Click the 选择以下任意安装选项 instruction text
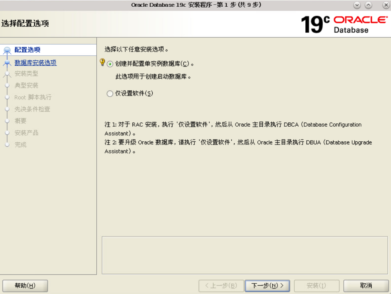The height and width of the screenshot is (294, 391). coord(136,49)
